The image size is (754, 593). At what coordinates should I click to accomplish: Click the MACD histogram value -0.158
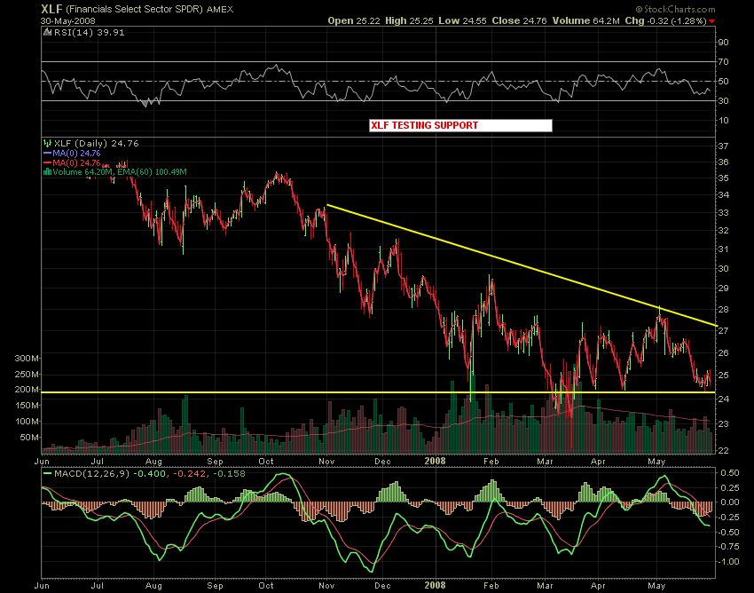(x=228, y=474)
